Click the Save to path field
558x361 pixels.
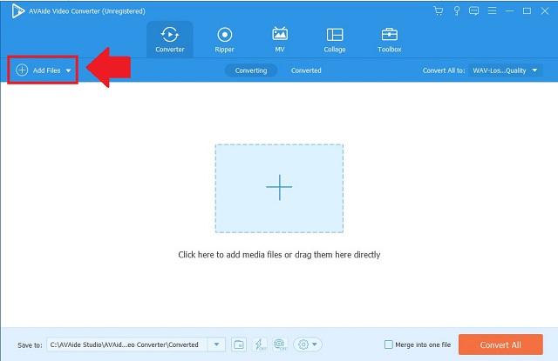tap(127, 344)
